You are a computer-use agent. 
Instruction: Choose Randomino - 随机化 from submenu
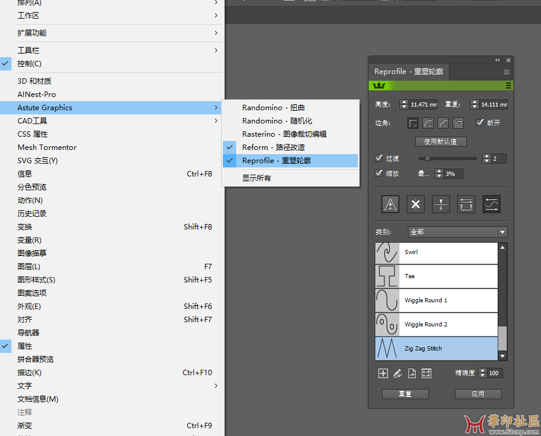290,120
